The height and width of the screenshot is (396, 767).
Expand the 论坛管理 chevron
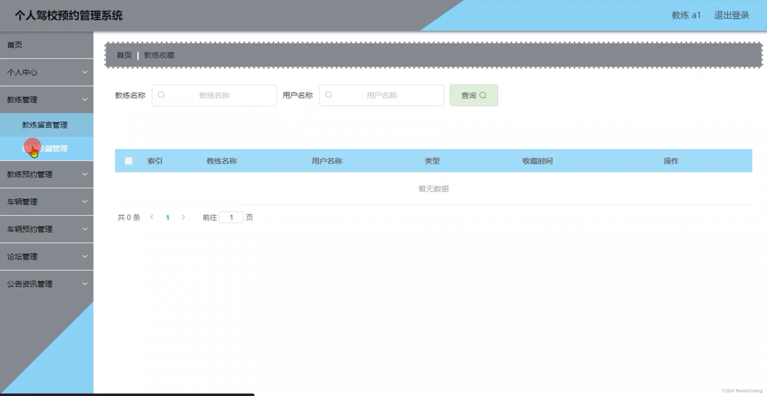point(85,256)
